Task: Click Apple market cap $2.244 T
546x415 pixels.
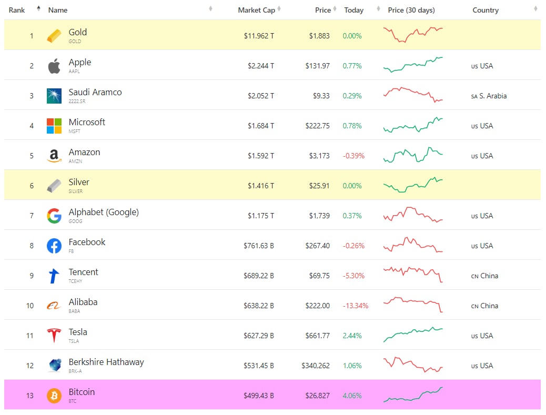Action: point(261,66)
